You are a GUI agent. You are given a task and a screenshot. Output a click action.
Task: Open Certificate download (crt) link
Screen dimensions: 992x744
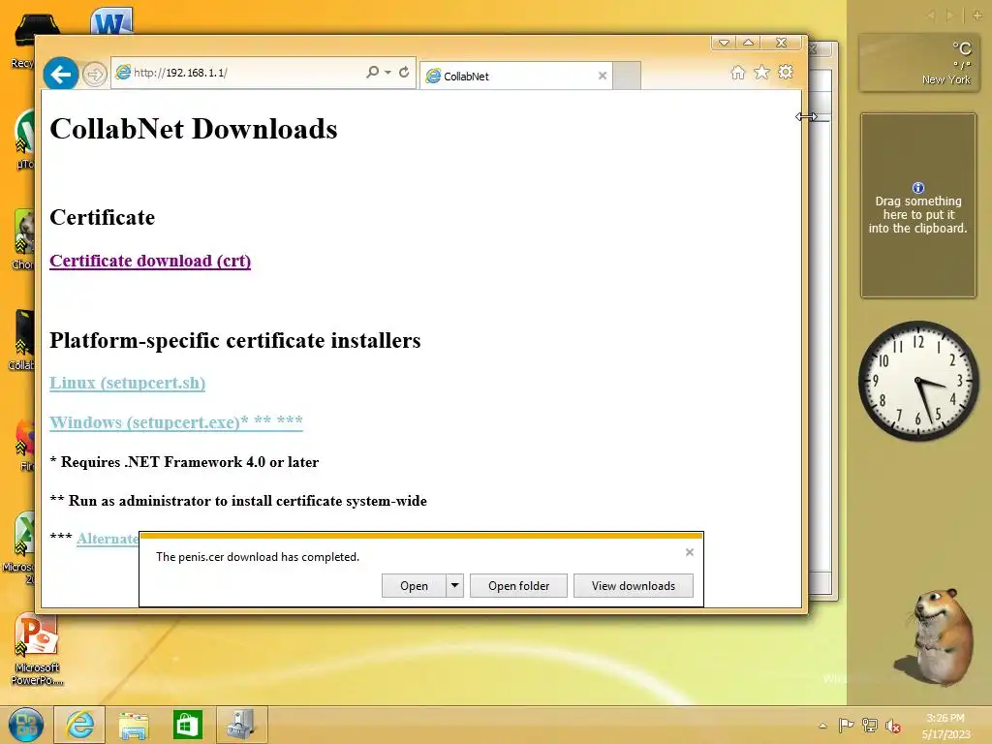coord(150,261)
